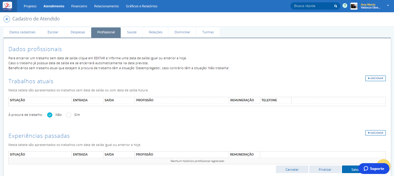This screenshot has width=394, height=176.
Task: Go to the Turmas tab
Action: 208,32
